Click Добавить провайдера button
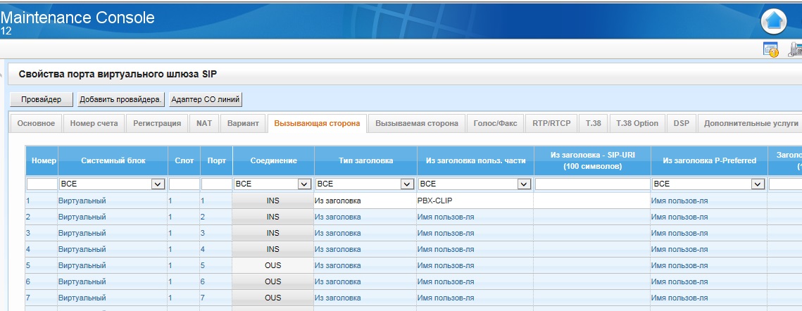This screenshot has width=802, height=311. click(x=121, y=100)
